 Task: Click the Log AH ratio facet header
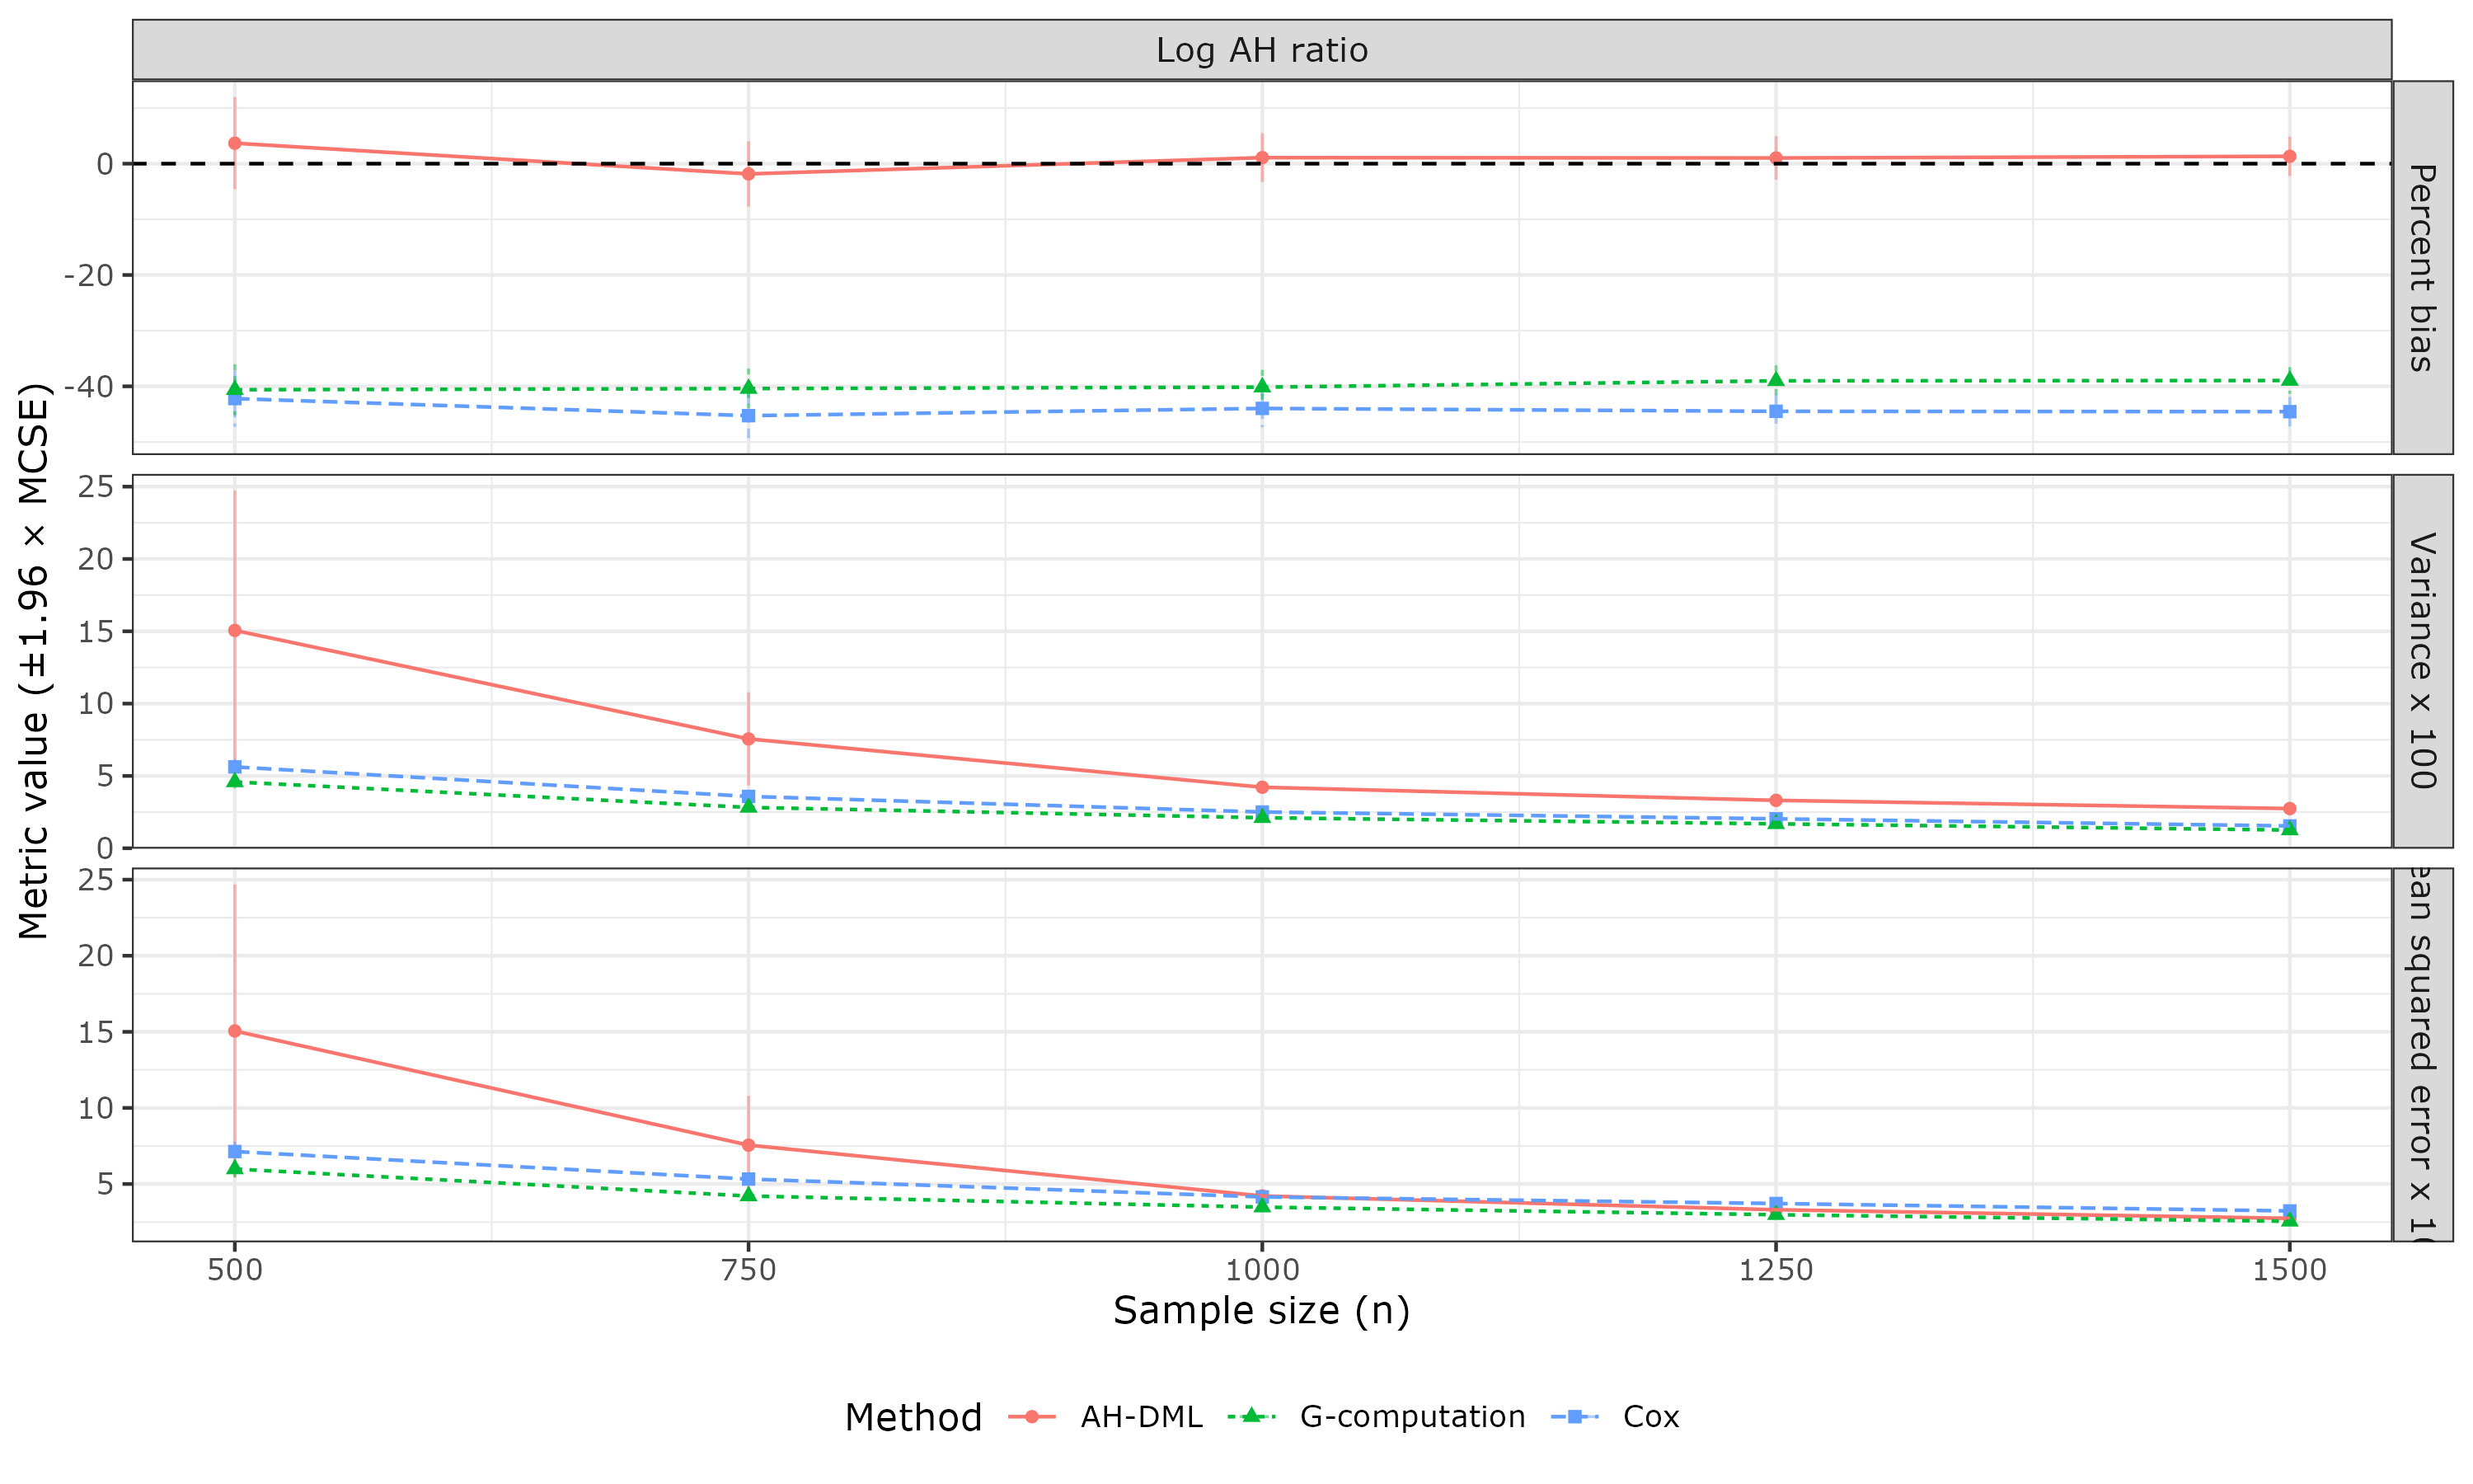click(1261, 50)
